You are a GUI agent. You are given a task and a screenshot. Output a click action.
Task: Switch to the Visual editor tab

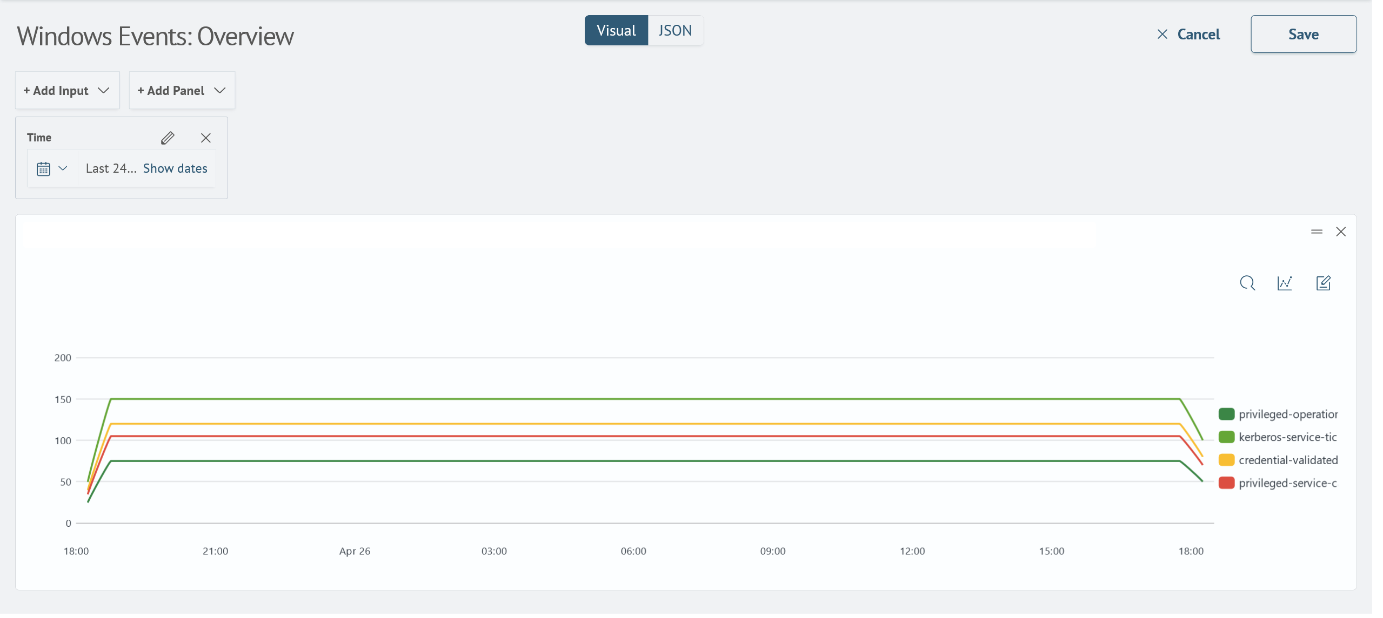[616, 31]
